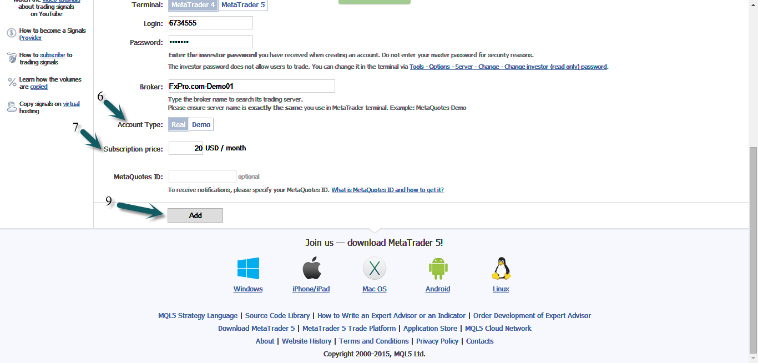The image size is (758, 363).
Task: Click the Mac OS X icon
Action: 375,269
